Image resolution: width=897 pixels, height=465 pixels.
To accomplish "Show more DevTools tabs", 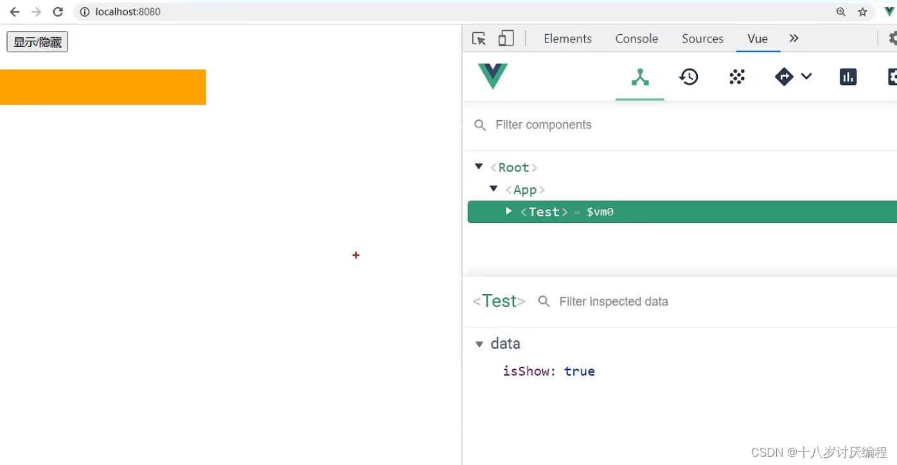I will (794, 39).
